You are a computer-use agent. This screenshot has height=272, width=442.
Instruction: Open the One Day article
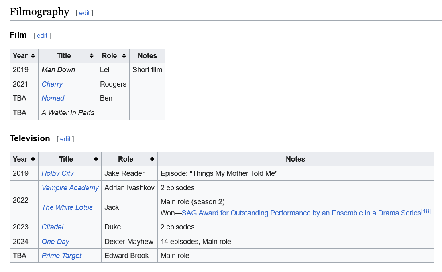click(55, 241)
